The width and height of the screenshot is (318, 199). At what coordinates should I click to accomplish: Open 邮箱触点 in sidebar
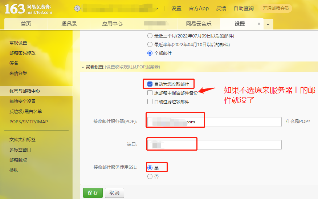[x=18, y=160]
